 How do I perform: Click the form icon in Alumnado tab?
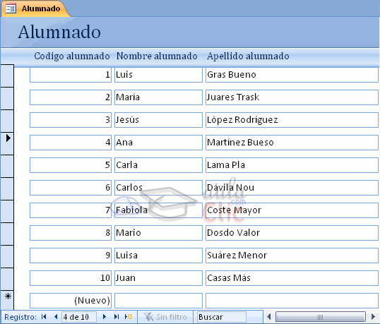tap(11, 8)
